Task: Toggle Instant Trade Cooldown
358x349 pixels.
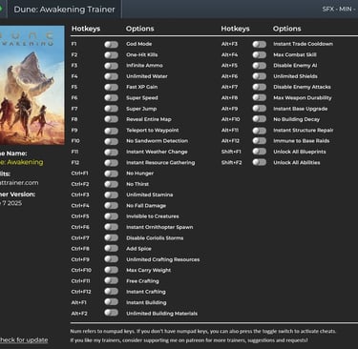Action: (x=260, y=44)
